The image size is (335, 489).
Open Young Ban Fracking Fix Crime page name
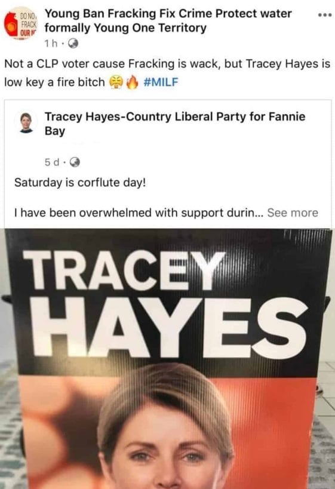(168, 14)
